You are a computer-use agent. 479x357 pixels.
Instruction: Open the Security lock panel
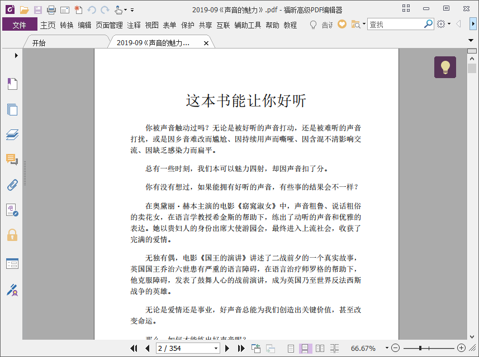coord(12,235)
